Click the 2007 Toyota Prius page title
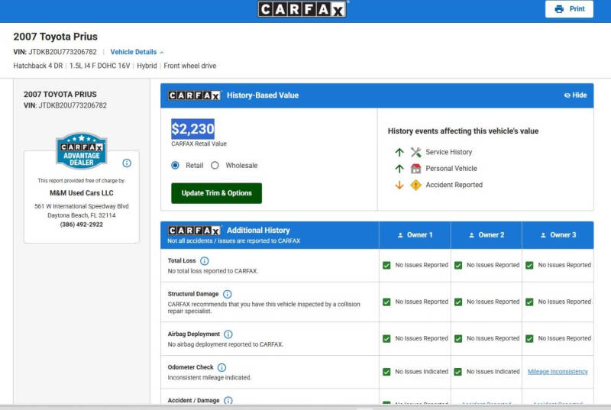 point(55,37)
